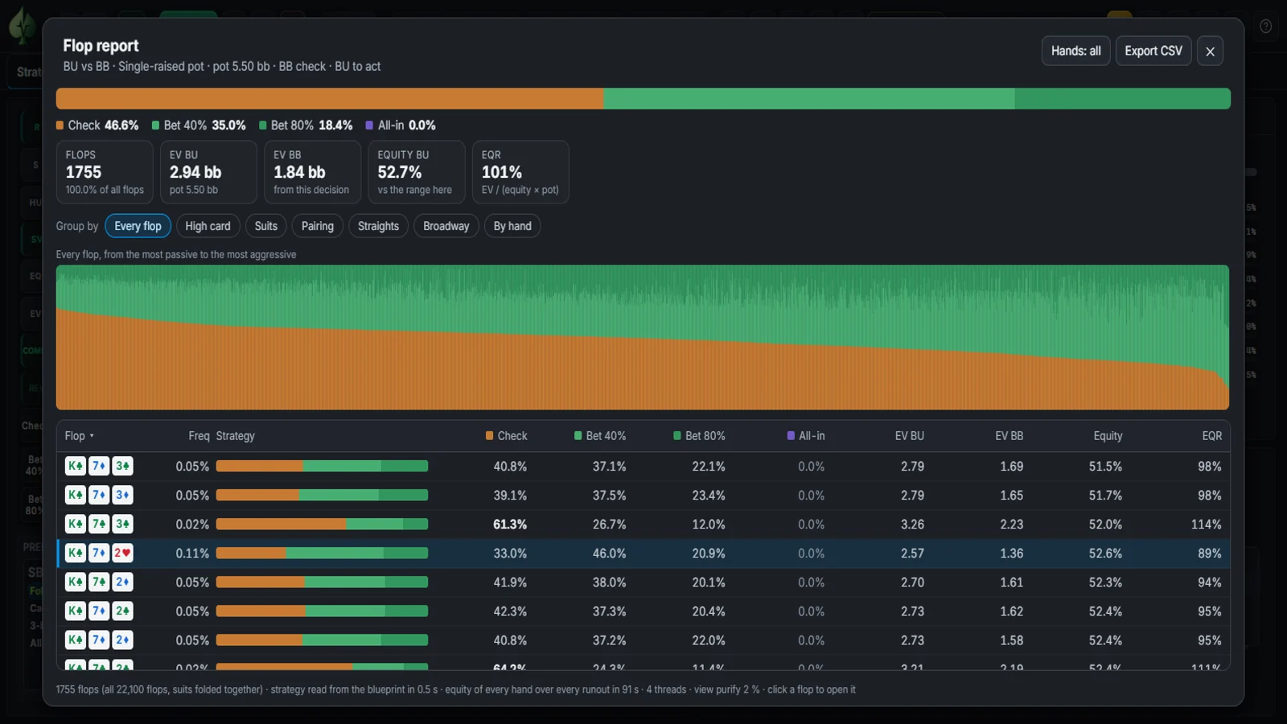Group by Straights
The width and height of the screenshot is (1287, 724).
[x=378, y=226]
